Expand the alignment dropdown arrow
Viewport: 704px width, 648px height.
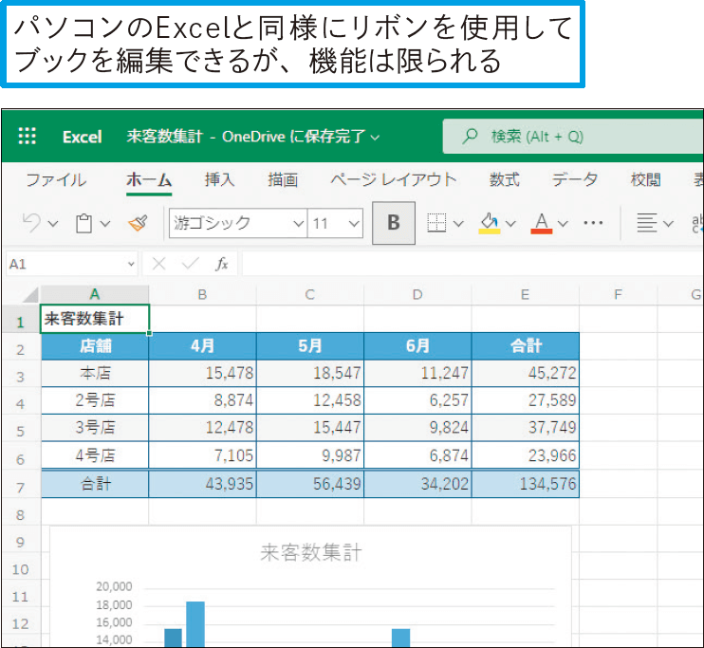(x=668, y=223)
